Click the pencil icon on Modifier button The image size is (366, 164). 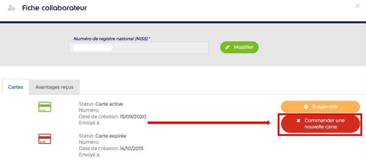point(227,47)
